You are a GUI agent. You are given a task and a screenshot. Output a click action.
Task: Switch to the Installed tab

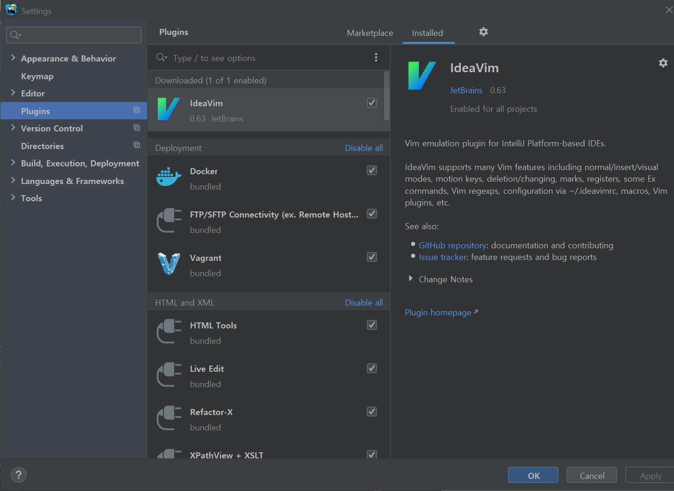click(427, 33)
